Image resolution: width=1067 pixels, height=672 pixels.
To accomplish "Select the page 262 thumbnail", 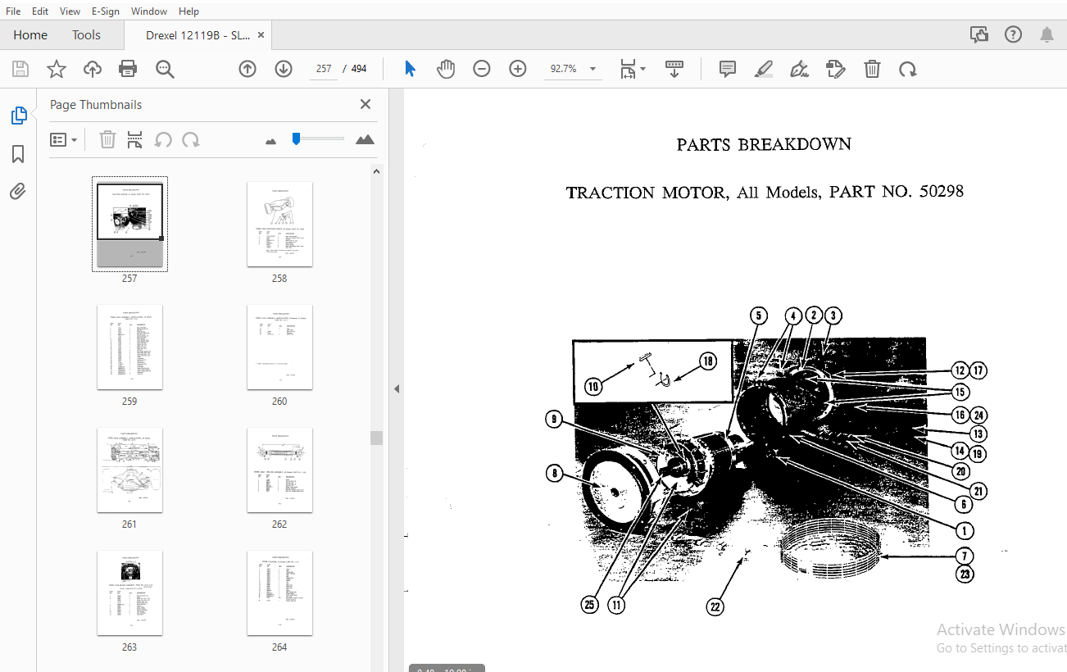I will point(279,470).
